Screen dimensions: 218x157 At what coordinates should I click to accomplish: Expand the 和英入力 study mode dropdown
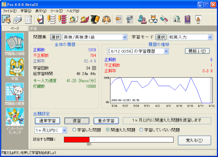[x=210, y=37]
